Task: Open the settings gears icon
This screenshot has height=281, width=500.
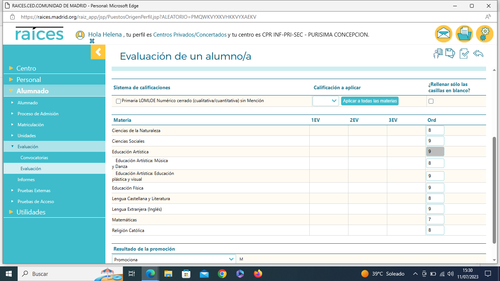Action: coord(485,34)
